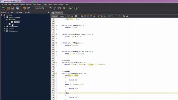Open Run Project options arrow
178x100 pixels.
coord(66,8)
